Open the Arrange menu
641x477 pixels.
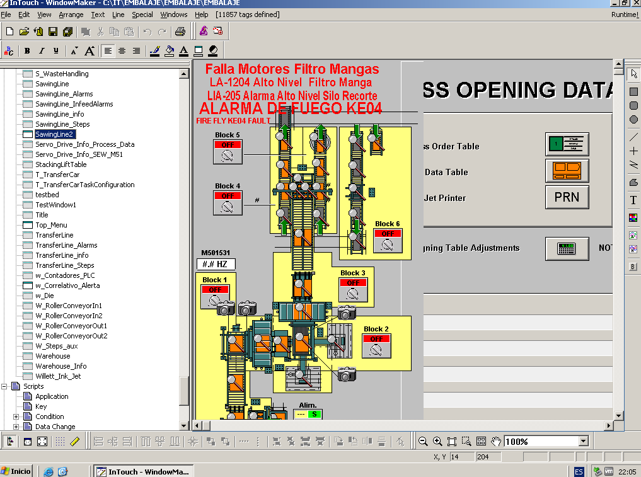[71, 14]
